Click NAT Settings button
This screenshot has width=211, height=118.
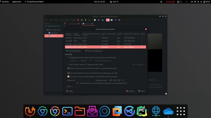tap(138, 65)
